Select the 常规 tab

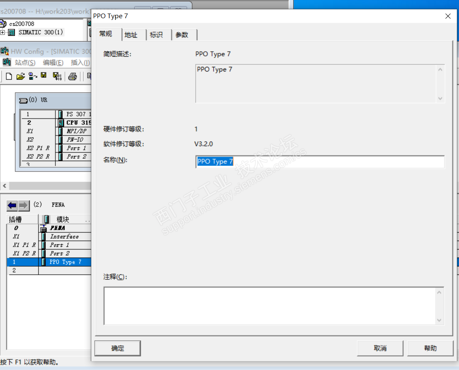106,34
